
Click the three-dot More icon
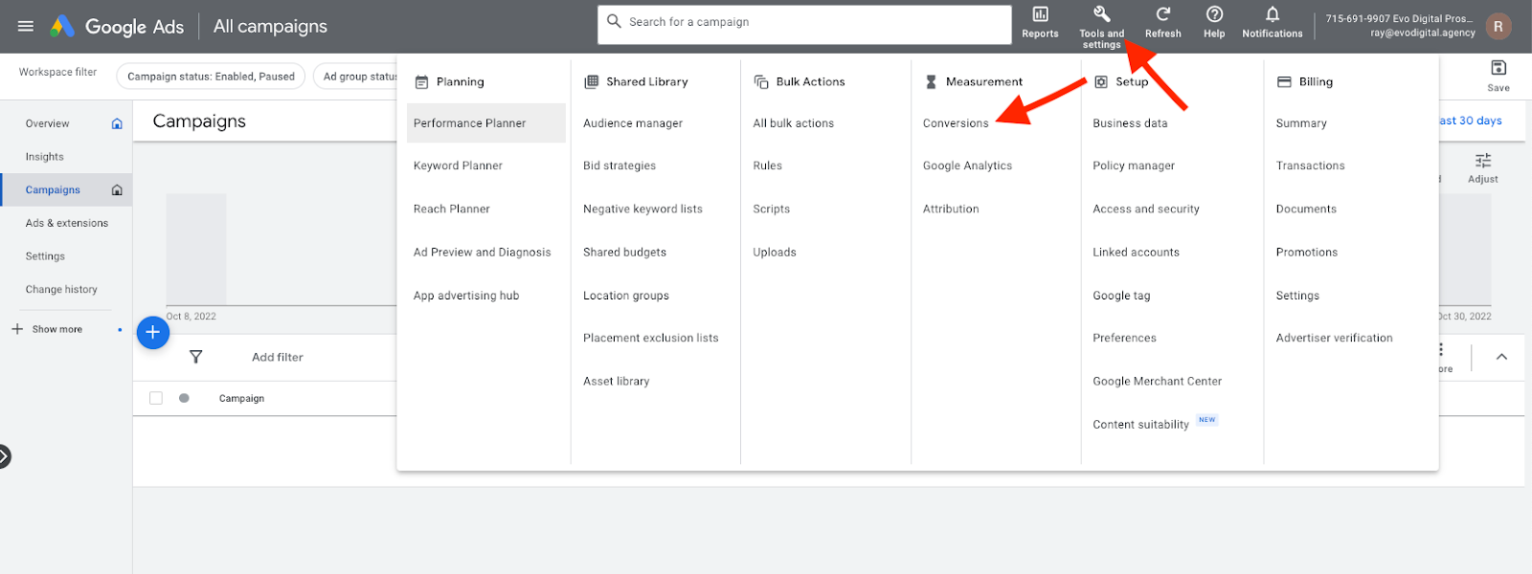[1440, 349]
